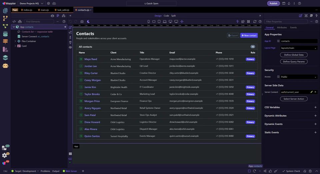Open the Database manager icon
Screen dimensions: 320x174
pos(5,34)
